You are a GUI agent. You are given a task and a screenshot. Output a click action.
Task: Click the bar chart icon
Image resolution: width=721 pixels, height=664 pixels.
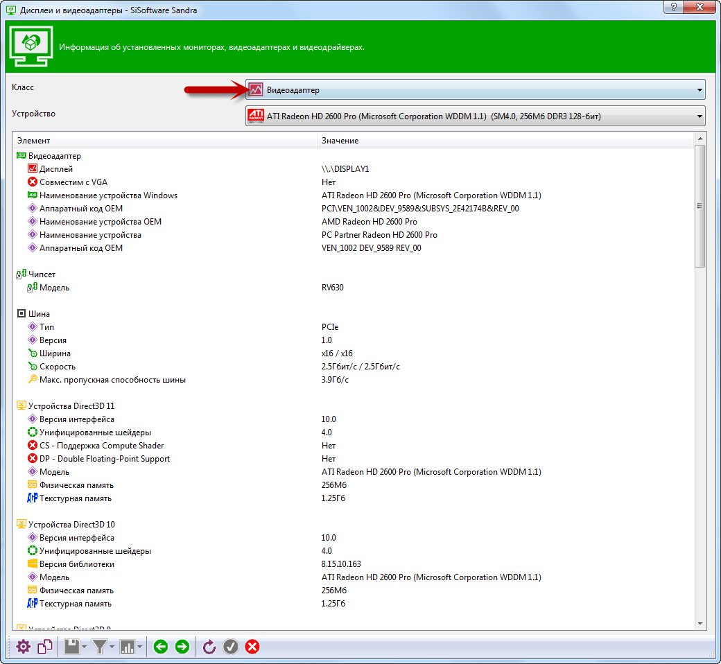(x=128, y=647)
